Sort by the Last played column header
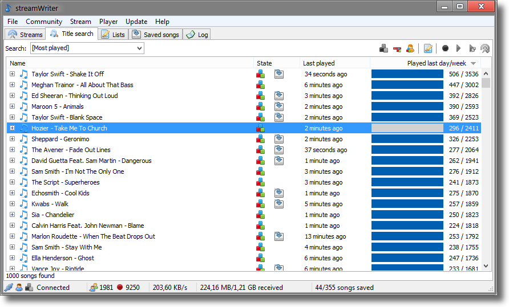This screenshot has width=509, height=307. point(334,63)
